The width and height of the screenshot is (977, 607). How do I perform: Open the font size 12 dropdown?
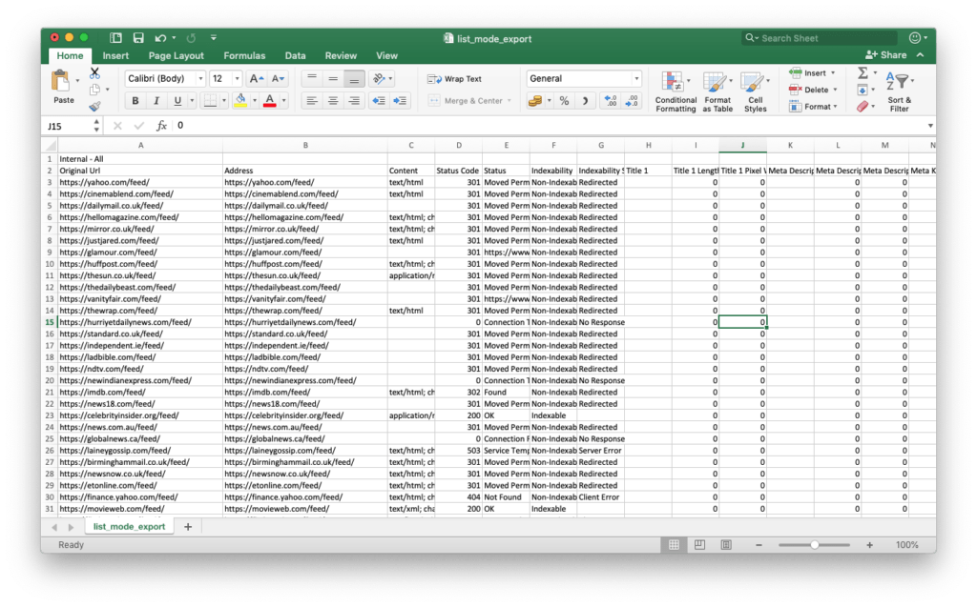tap(237, 78)
